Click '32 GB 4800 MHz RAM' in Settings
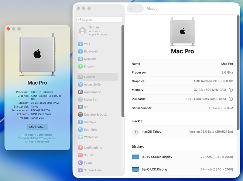 pos(210,90)
